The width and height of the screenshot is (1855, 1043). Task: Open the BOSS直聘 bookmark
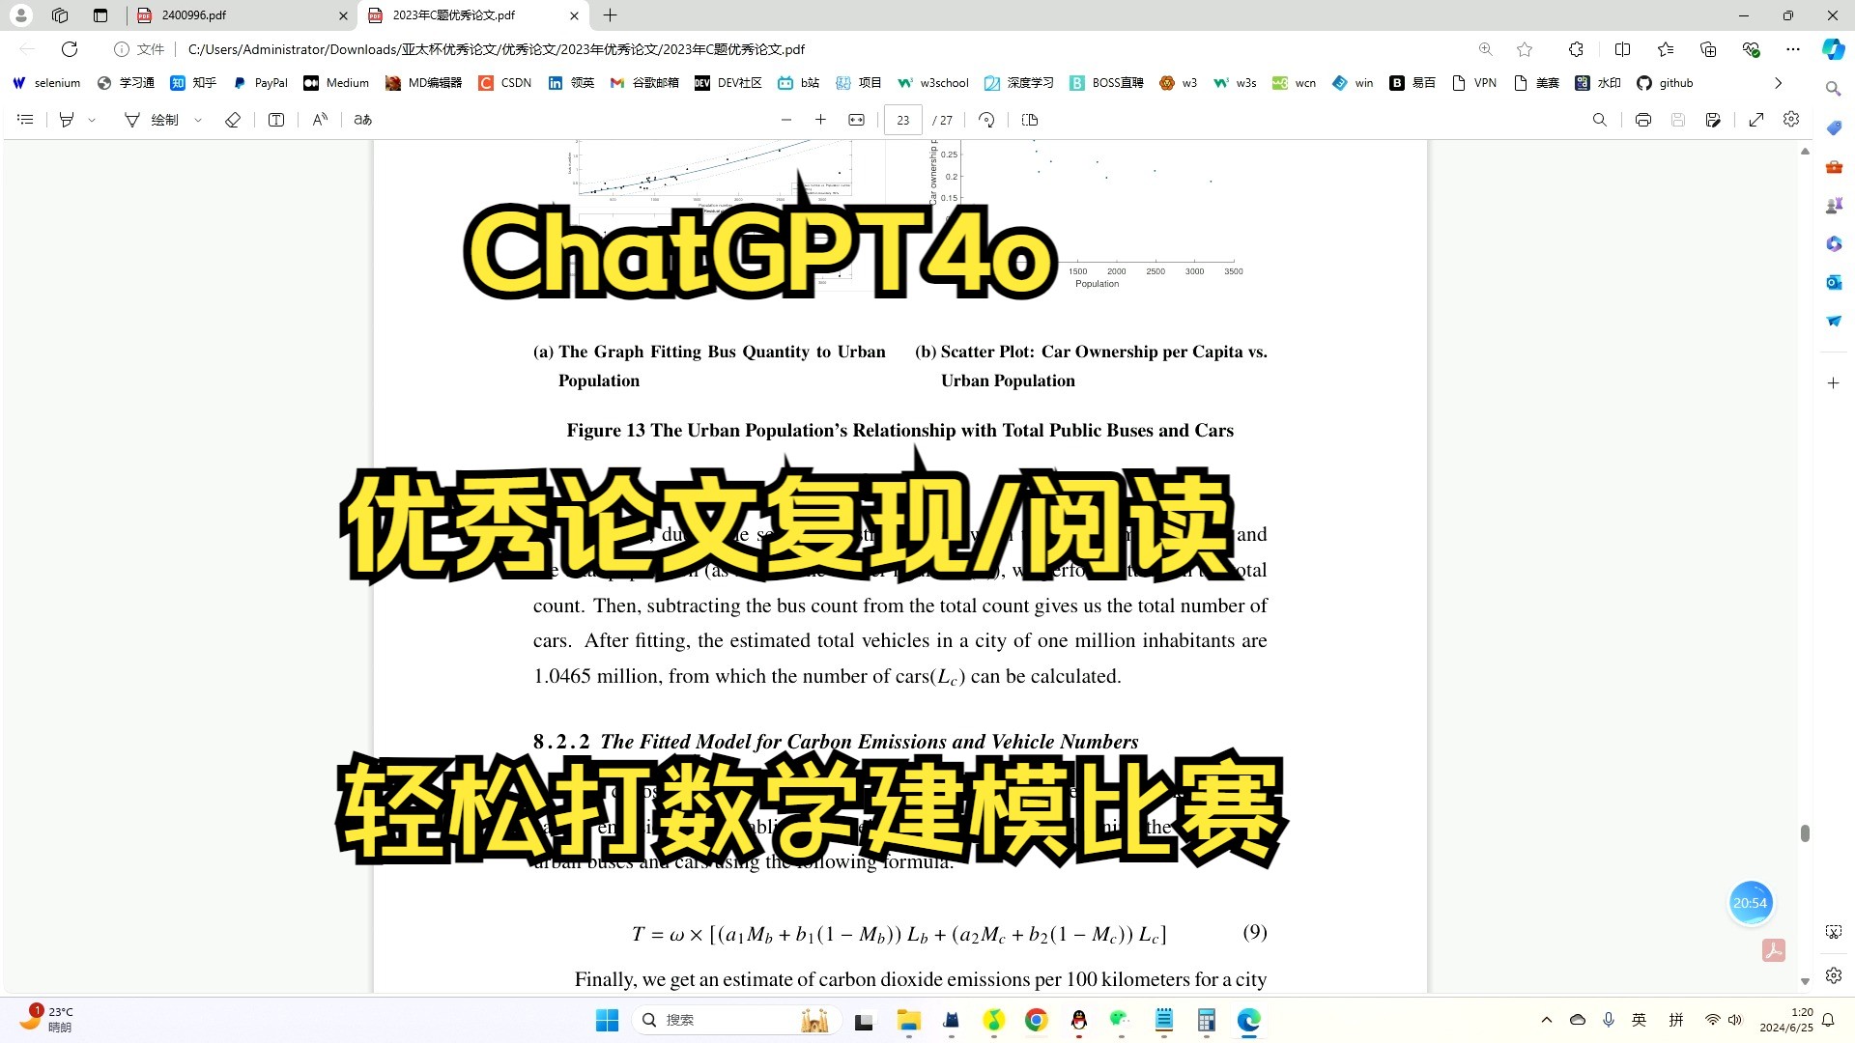(x=1106, y=83)
